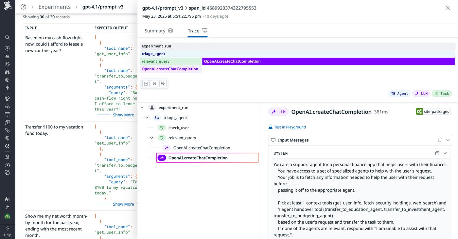Zoom out the trace flame graph

click(154, 84)
